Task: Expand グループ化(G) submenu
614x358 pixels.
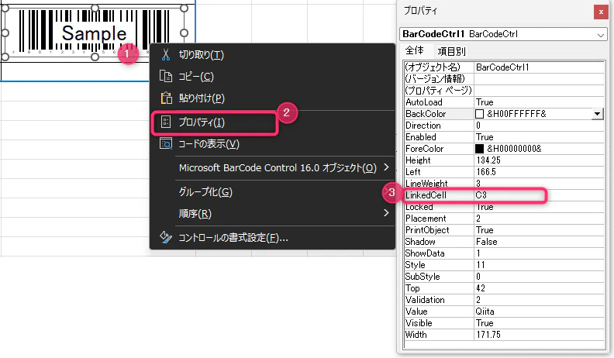Action: click(x=273, y=191)
